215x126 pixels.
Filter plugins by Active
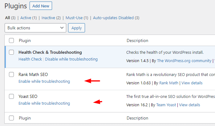[x=26, y=18]
